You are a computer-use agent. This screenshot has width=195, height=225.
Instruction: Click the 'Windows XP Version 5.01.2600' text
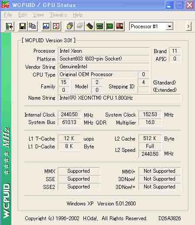coord(101,204)
